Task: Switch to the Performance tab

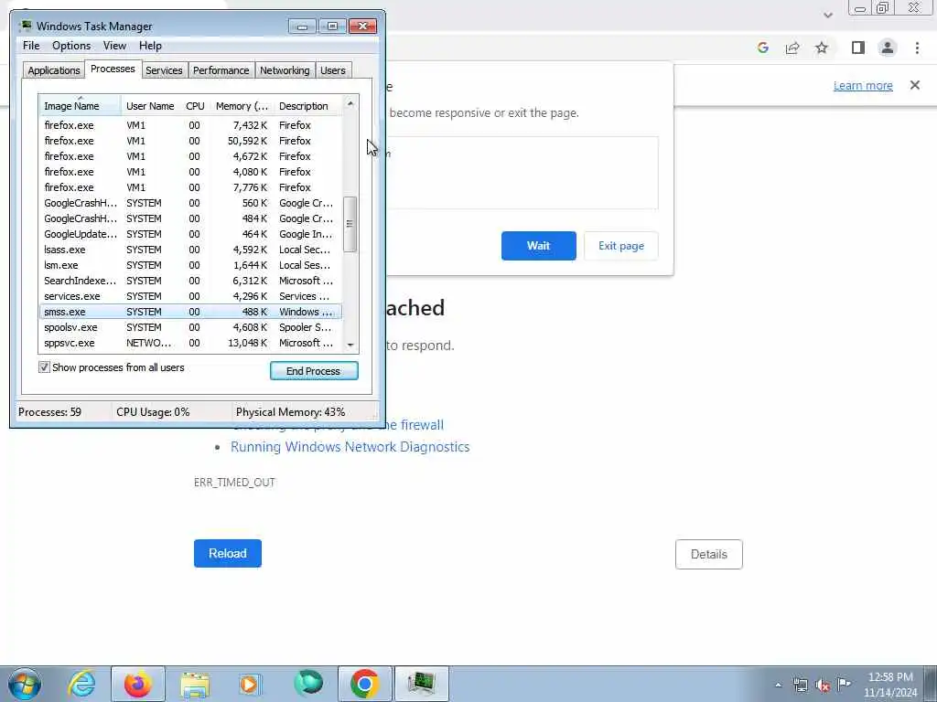Action: (221, 70)
